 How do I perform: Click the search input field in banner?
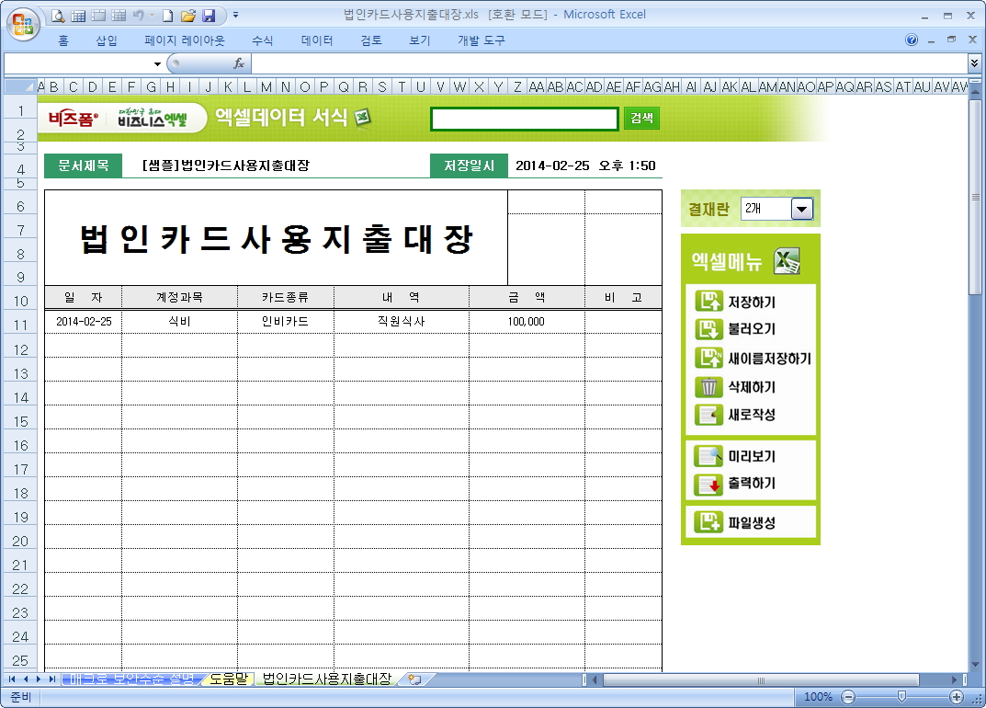point(524,119)
